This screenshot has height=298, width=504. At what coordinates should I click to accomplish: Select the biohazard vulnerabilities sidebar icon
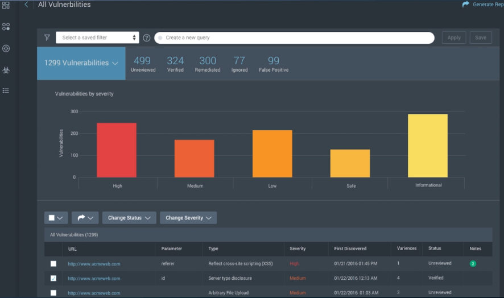pos(6,70)
